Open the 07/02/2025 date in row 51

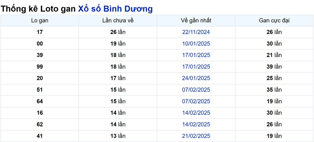click(196, 90)
